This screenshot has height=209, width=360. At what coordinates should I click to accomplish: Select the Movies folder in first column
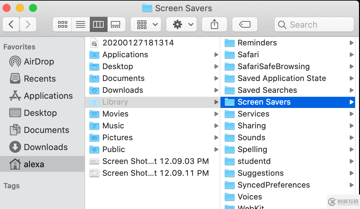tap(115, 114)
